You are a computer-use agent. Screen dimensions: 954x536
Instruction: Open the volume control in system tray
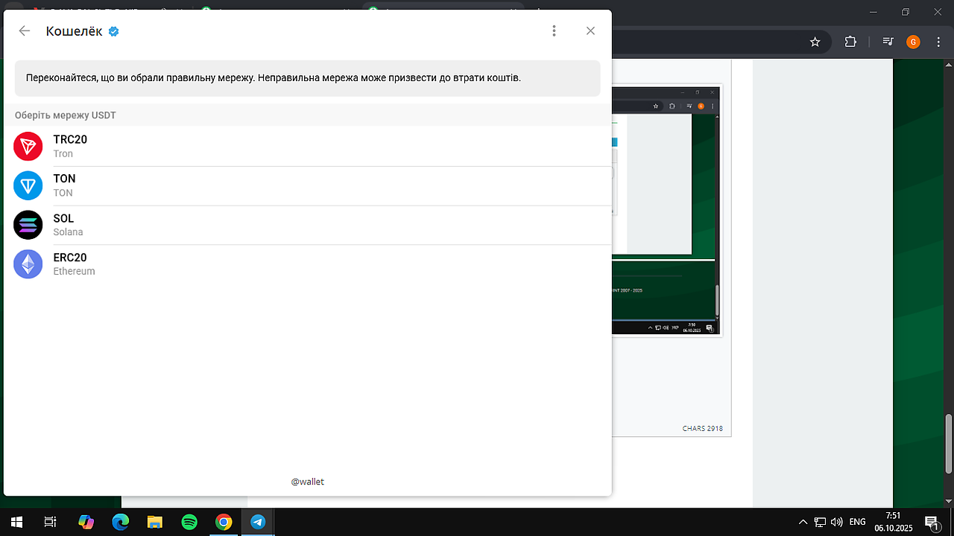(836, 522)
